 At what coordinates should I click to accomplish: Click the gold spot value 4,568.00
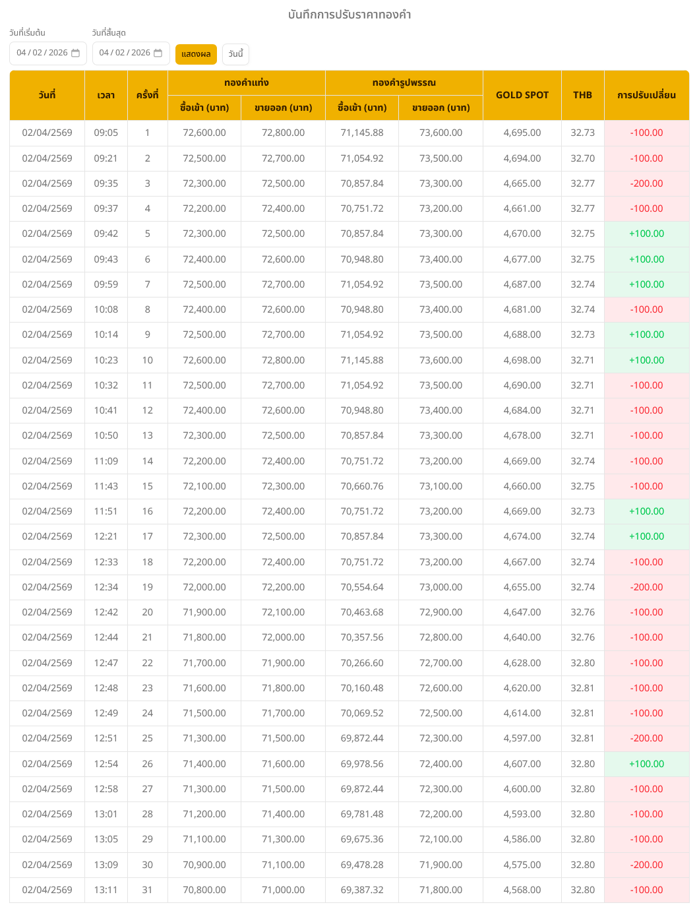(x=522, y=890)
